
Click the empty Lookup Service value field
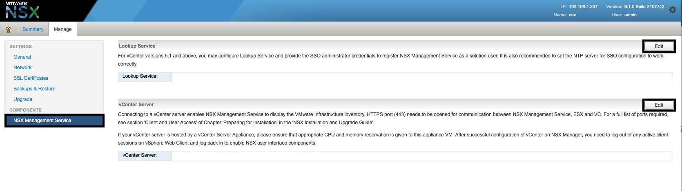422,77
